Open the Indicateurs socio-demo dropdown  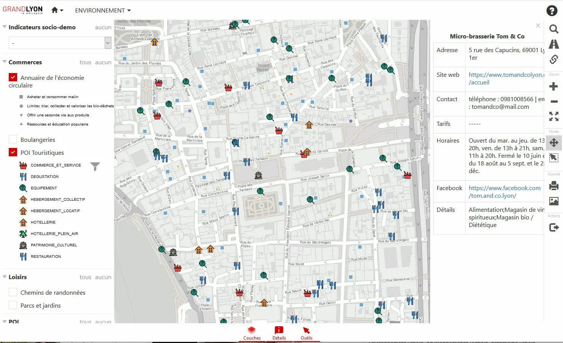60,43
